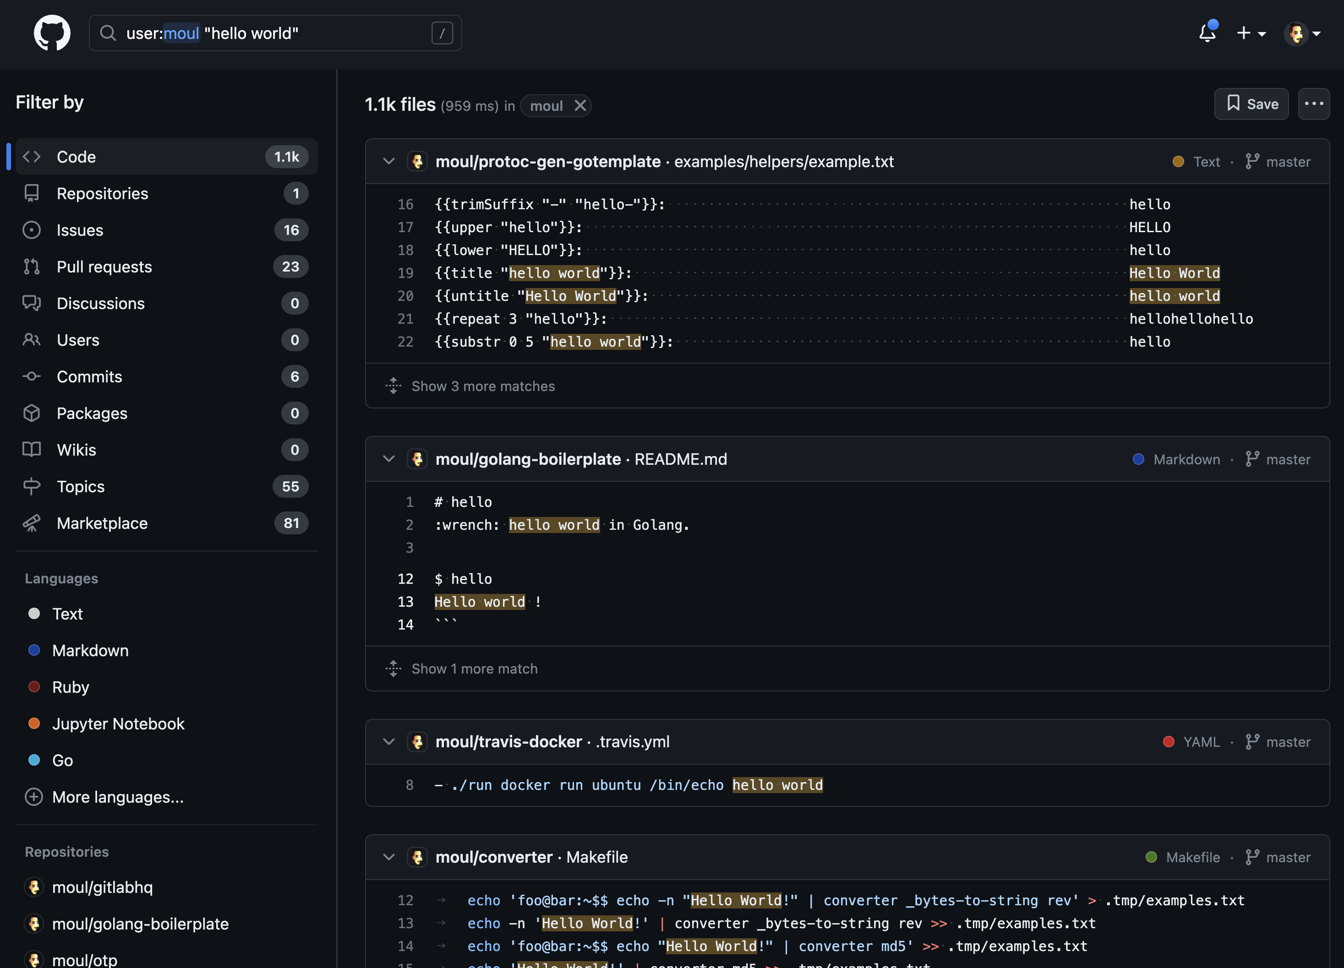Open moul/protoc-gen-gotemplate repository link

tap(548, 161)
